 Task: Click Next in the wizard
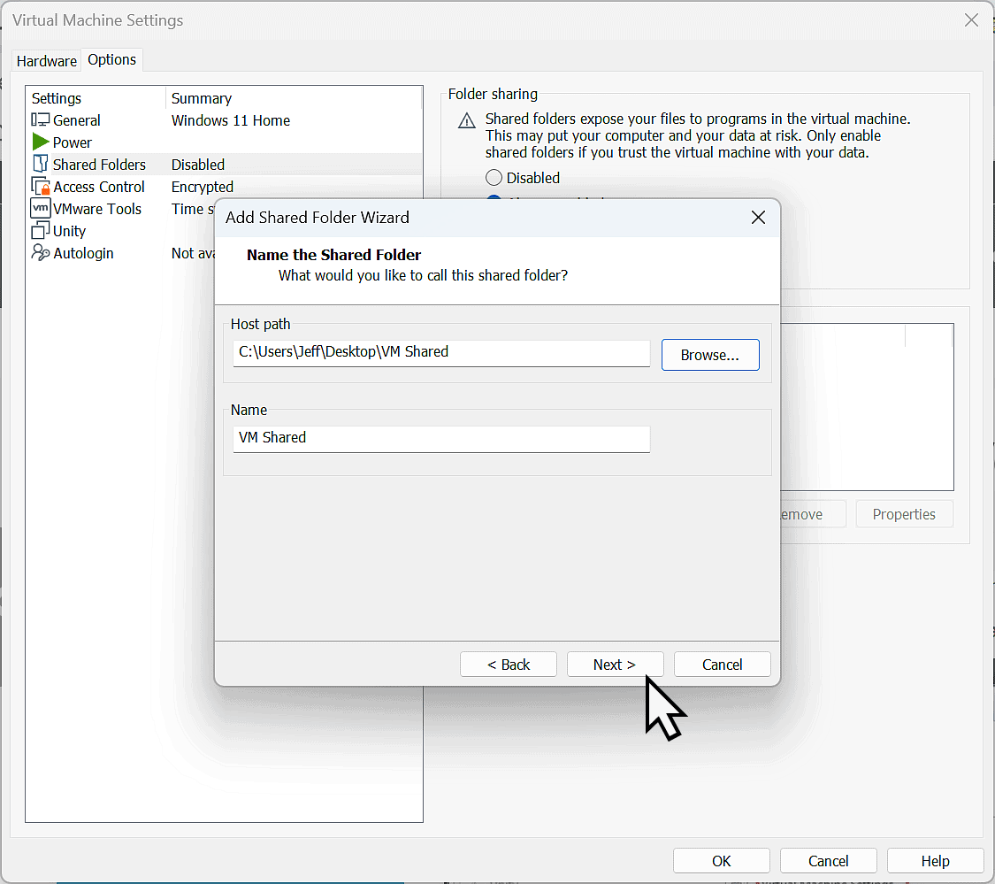[x=615, y=664]
